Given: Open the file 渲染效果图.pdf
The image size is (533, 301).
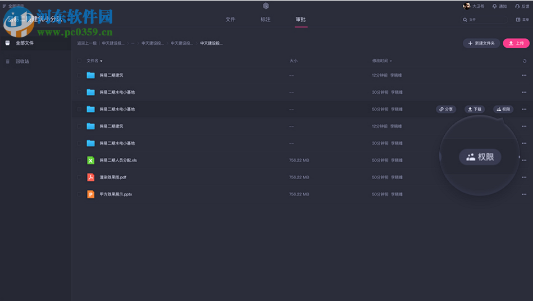Looking at the screenshot, I should point(113,177).
